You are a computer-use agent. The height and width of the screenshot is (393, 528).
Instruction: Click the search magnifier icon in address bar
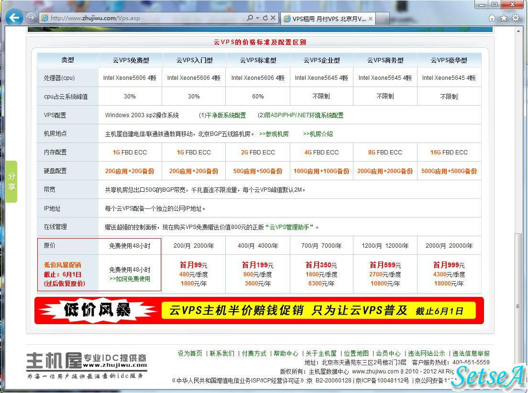(x=250, y=18)
